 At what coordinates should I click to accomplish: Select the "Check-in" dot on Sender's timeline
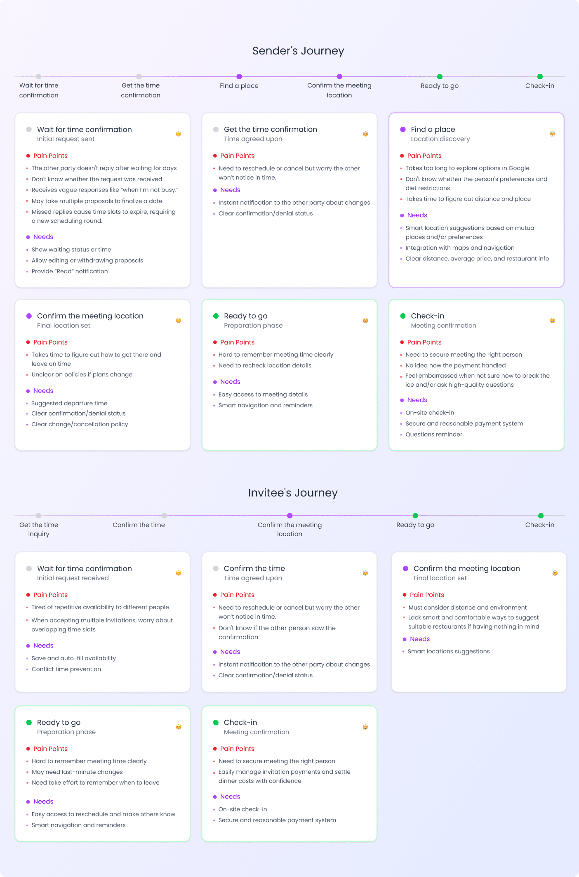pyautogui.click(x=540, y=76)
